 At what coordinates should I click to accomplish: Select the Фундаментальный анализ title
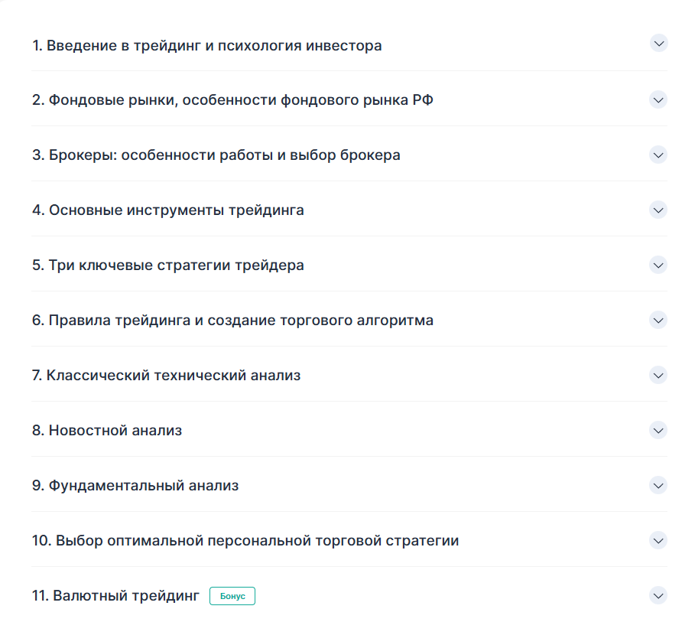click(135, 486)
